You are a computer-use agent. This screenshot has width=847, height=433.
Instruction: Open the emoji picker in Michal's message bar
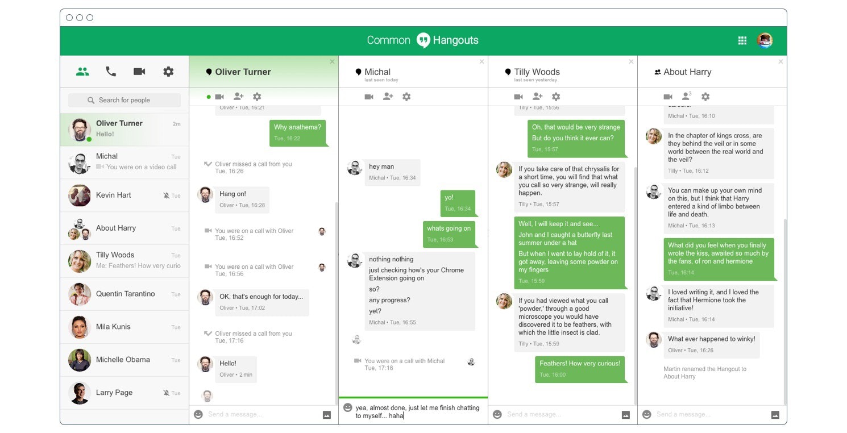pyautogui.click(x=347, y=406)
